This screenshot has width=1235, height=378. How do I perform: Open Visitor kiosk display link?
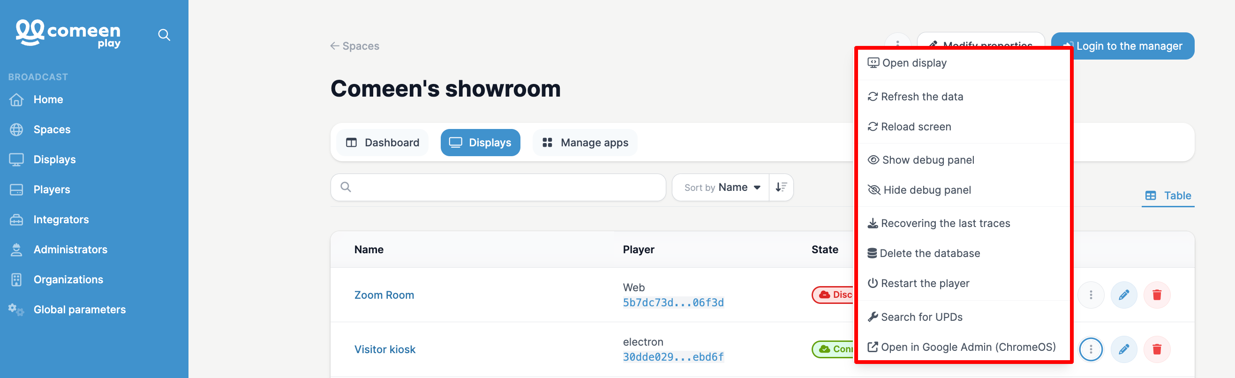pyautogui.click(x=385, y=349)
